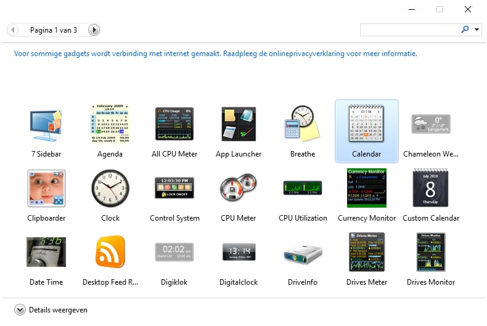The image size is (487, 326).
Task: Close the gadget gallery window
Action: (468, 9)
